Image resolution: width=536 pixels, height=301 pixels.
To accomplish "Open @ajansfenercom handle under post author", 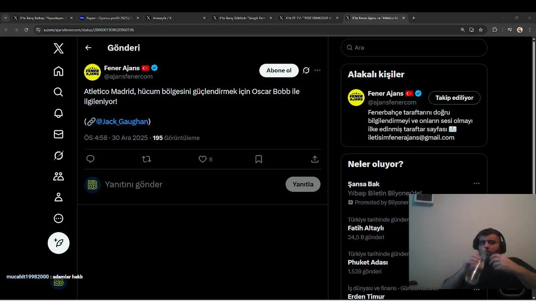I will tap(128, 77).
